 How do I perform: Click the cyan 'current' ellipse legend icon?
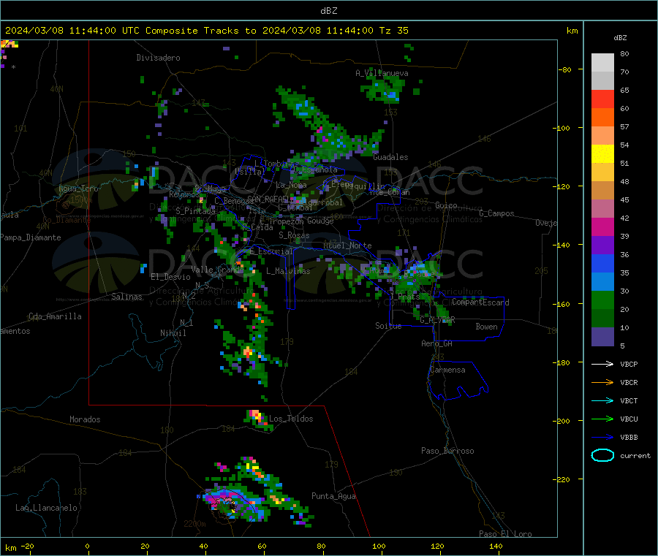(602, 455)
